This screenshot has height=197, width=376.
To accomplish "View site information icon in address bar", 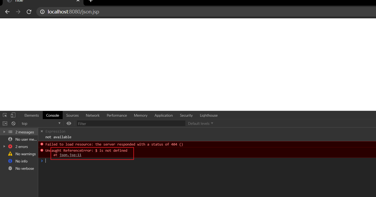I will (42, 12).
